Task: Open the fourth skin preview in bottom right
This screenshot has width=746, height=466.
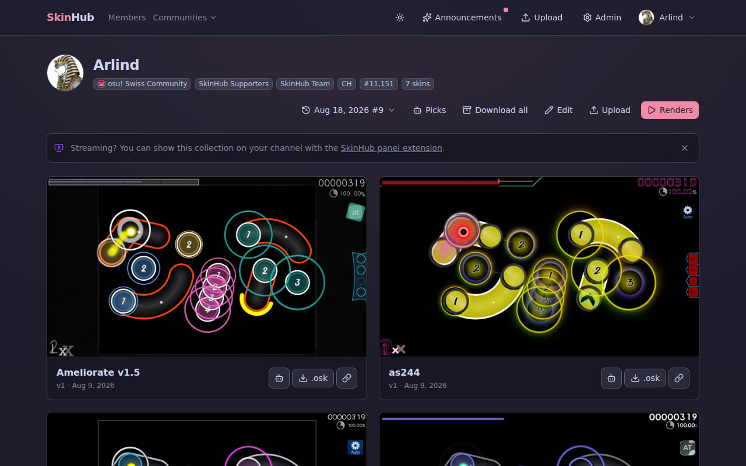Action: tap(539, 439)
